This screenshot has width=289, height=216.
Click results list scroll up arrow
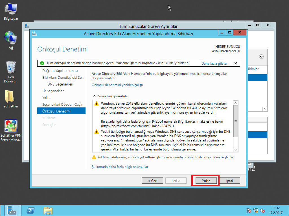pyautogui.click(x=235, y=103)
